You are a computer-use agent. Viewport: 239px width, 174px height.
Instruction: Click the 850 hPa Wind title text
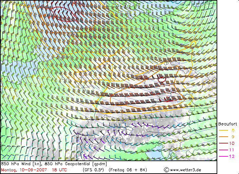coord(21,163)
